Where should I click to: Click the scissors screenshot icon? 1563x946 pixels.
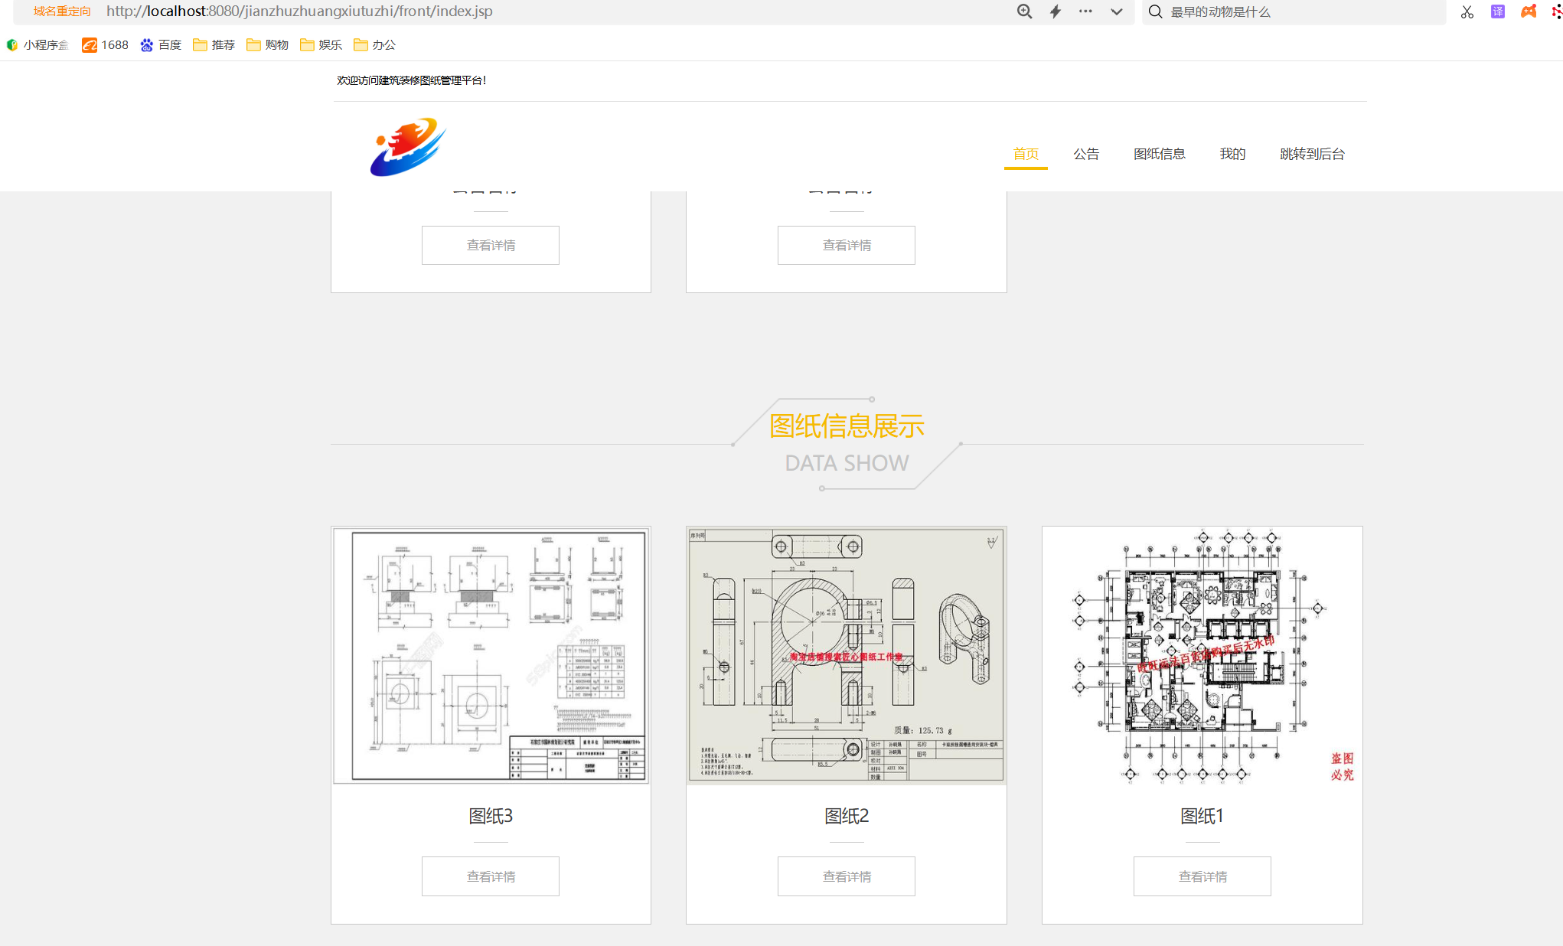coord(1467,11)
